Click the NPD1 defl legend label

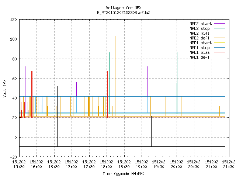click(x=199, y=57)
